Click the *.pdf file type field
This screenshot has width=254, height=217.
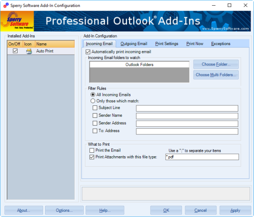(202, 157)
